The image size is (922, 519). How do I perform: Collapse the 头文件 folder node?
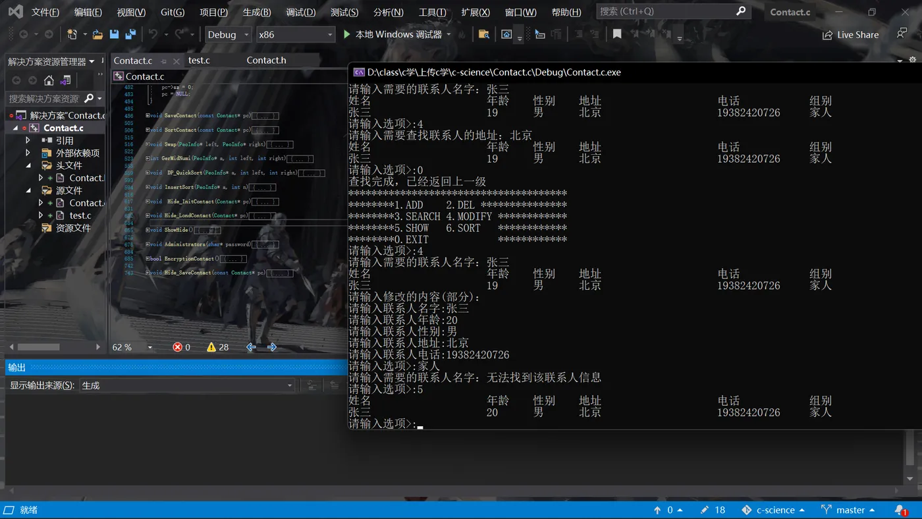pyautogui.click(x=28, y=165)
